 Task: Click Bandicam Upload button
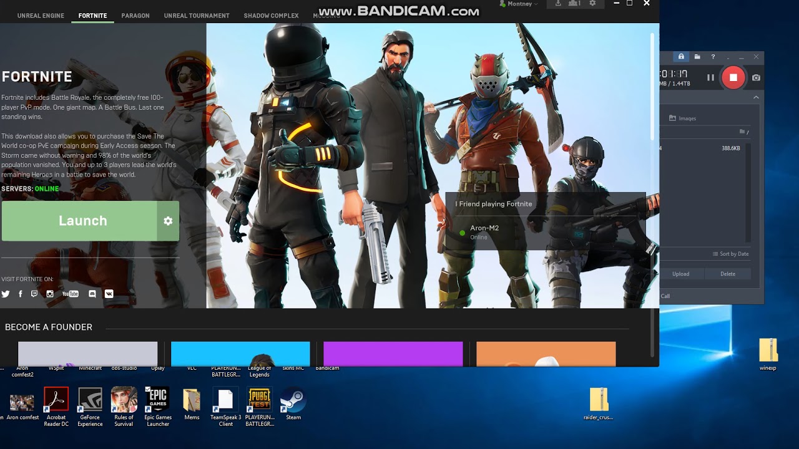[681, 274]
